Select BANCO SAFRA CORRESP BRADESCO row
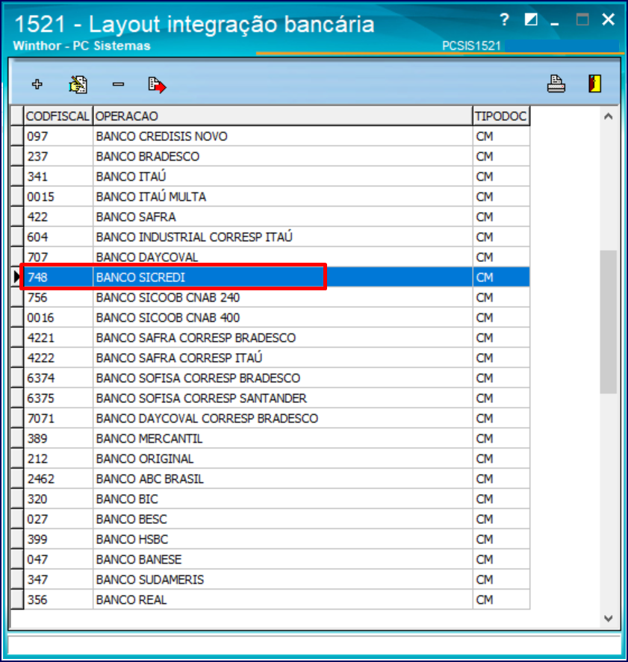 click(x=276, y=338)
